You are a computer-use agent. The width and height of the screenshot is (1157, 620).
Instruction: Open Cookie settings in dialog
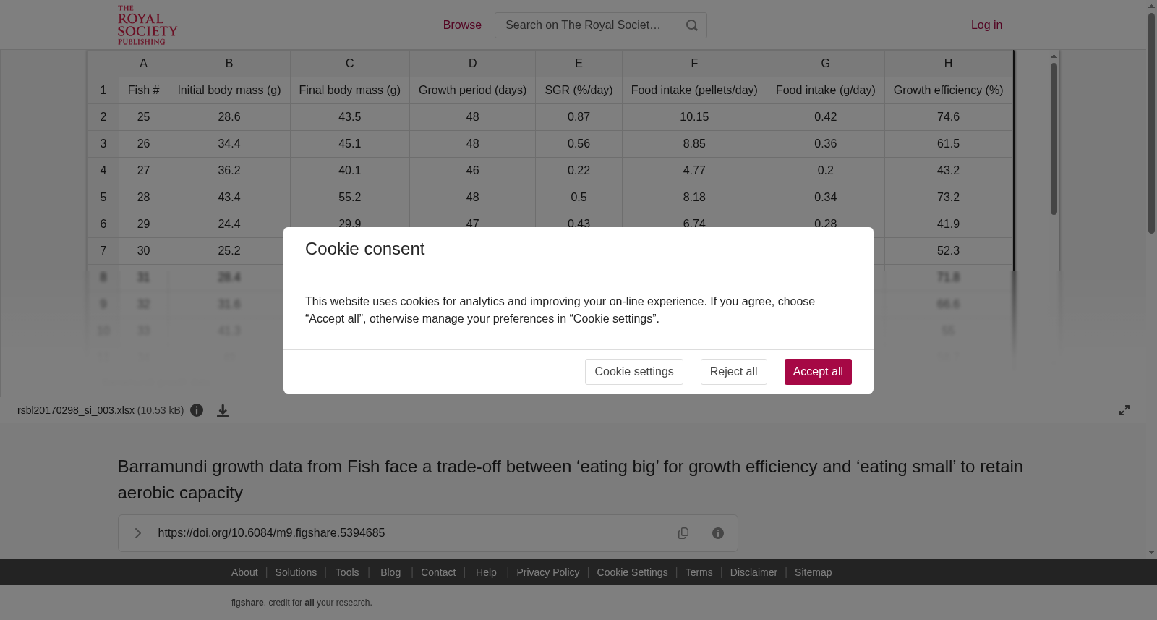pos(634,372)
